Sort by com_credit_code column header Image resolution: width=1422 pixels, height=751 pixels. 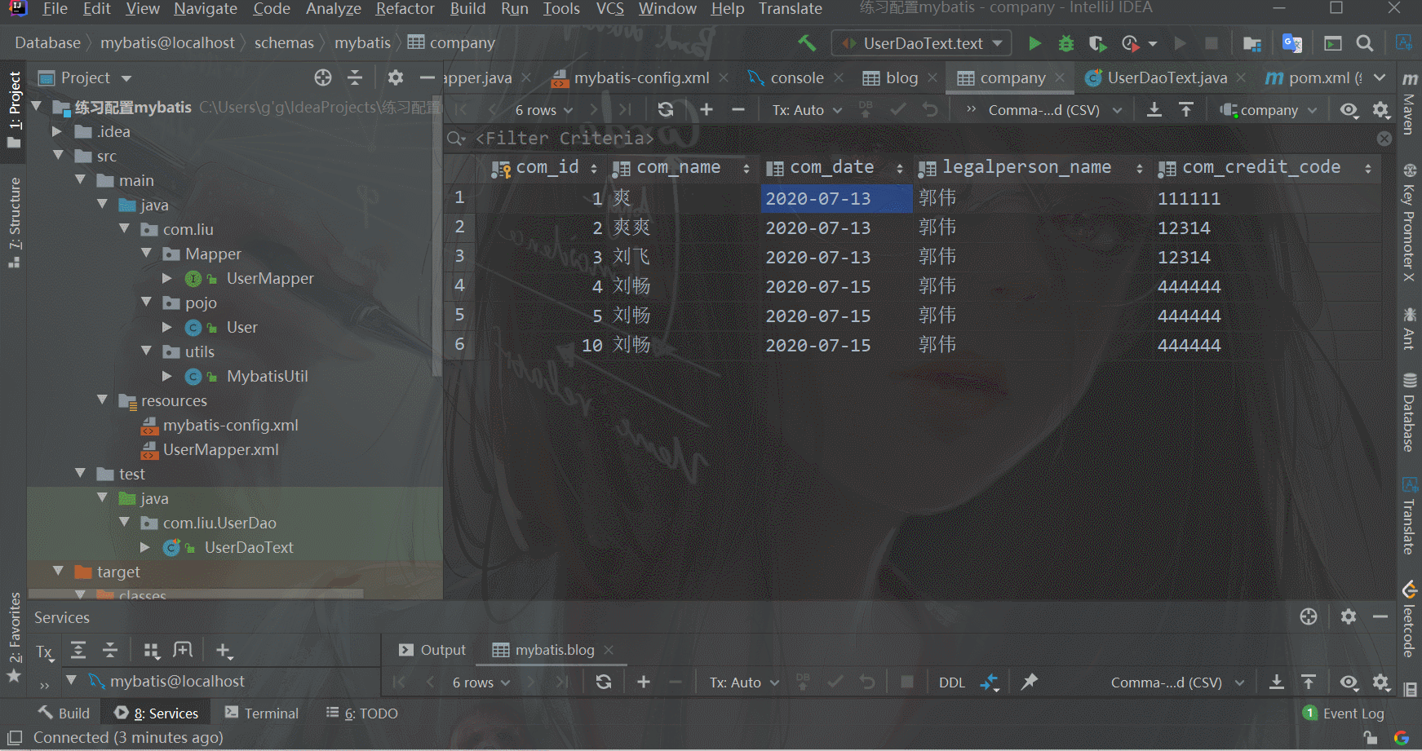point(1266,168)
